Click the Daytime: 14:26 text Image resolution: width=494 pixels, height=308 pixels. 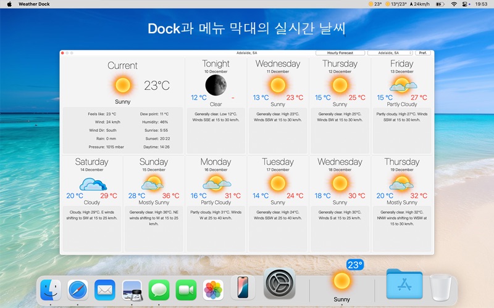(x=156, y=147)
